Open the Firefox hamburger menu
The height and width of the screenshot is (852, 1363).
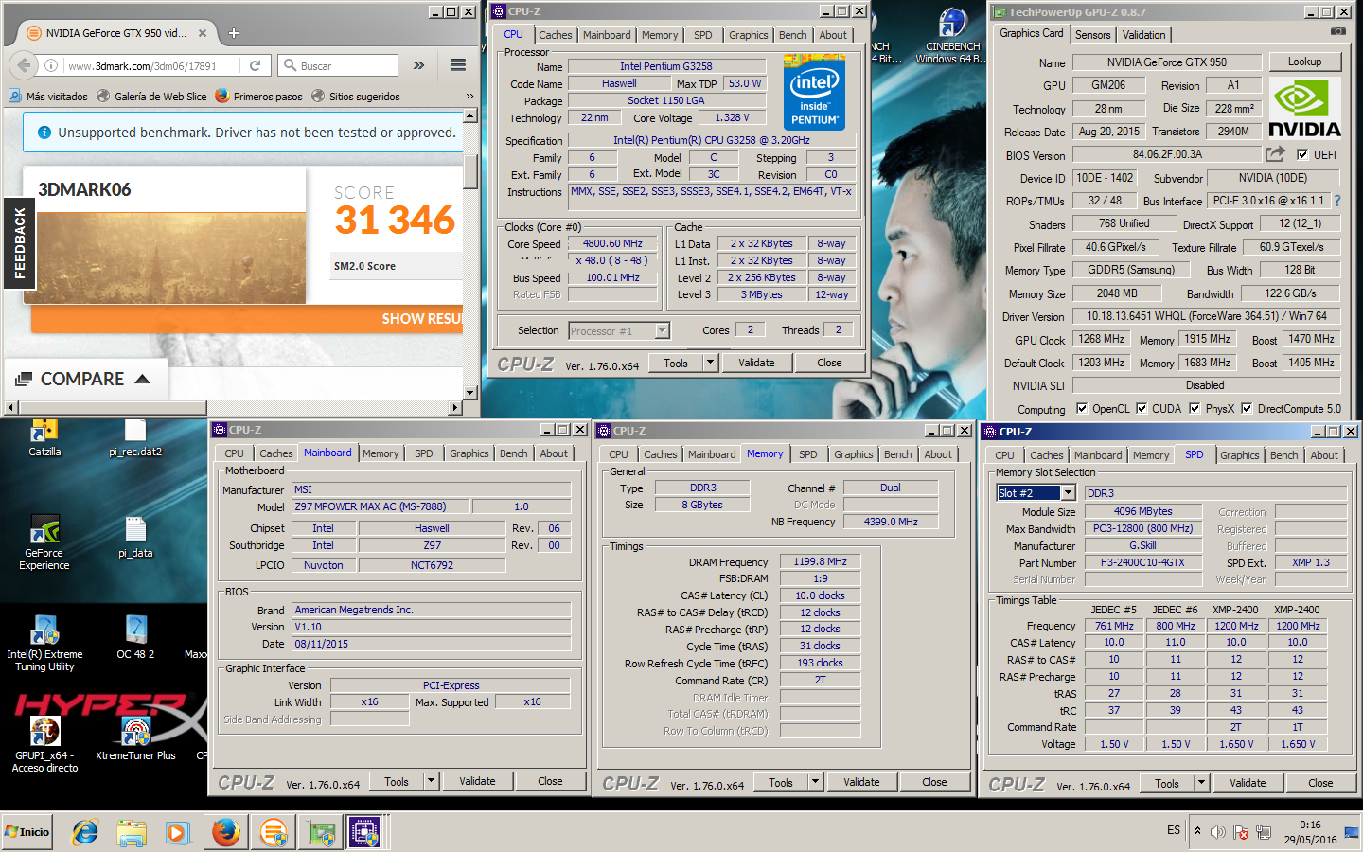coord(458,65)
